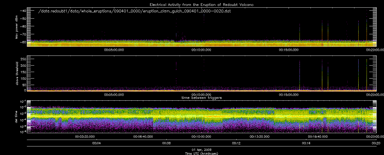
Task: Click the 200 tick on above threshold axis
Action: [x=23, y=65]
